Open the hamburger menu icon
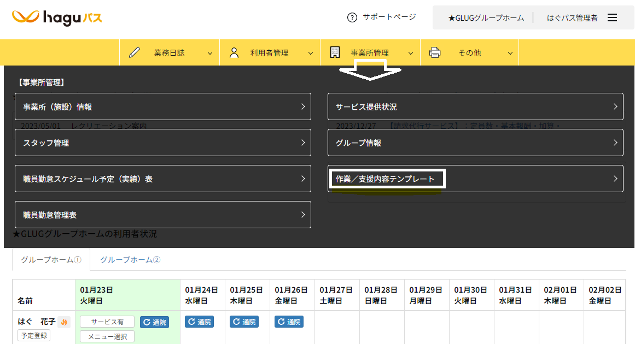This screenshot has height=344, width=635. pyautogui.click(x=613, y=18)
